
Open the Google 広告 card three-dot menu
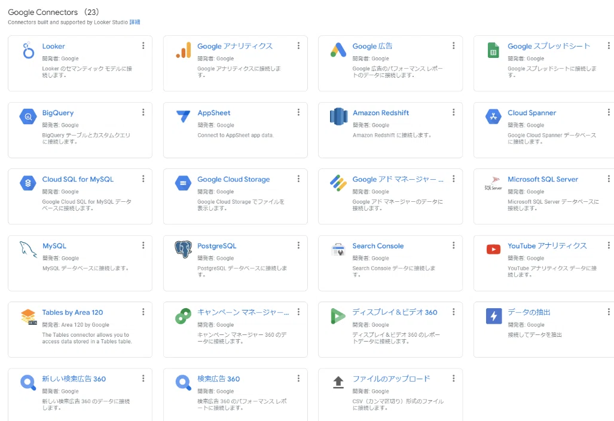[x=453, y=46]
